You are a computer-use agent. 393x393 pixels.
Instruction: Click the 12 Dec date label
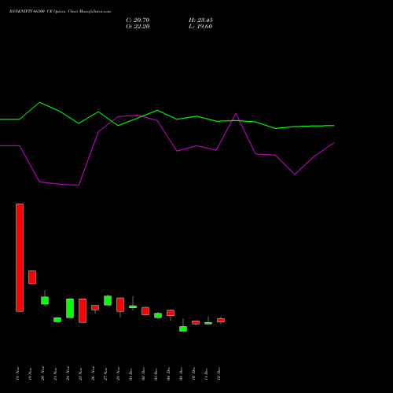pos(219,373)
